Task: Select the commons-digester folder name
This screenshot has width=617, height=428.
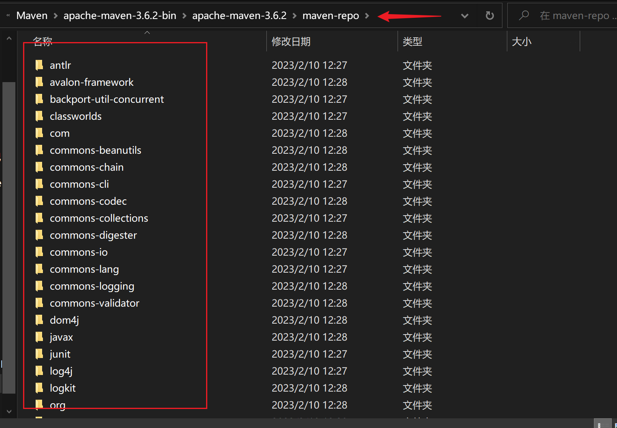Action: [x=93, y=235]
